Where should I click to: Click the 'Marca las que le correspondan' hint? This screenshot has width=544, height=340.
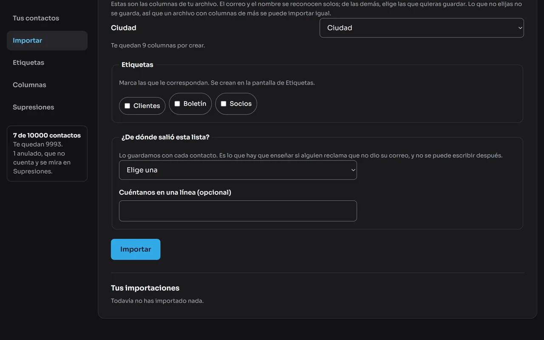(217, 82)
